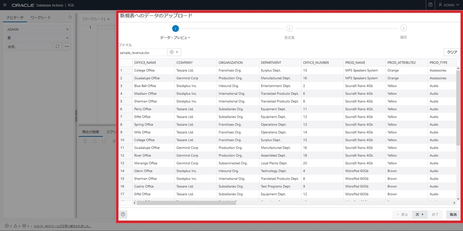Go to wizard step 1 データ・プレビュー

[175, 29]
